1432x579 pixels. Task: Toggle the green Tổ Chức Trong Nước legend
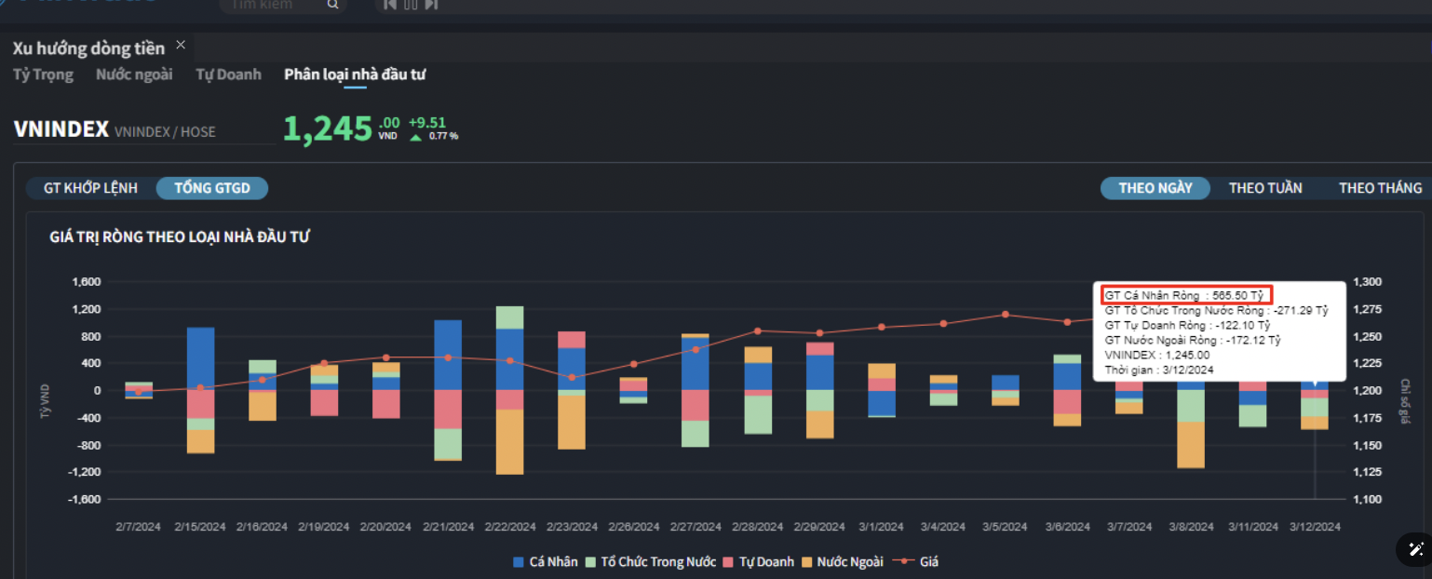(x=591, y=562)
